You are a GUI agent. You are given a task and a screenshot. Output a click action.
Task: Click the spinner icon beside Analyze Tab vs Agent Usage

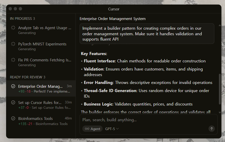click(x=13, y=28)
